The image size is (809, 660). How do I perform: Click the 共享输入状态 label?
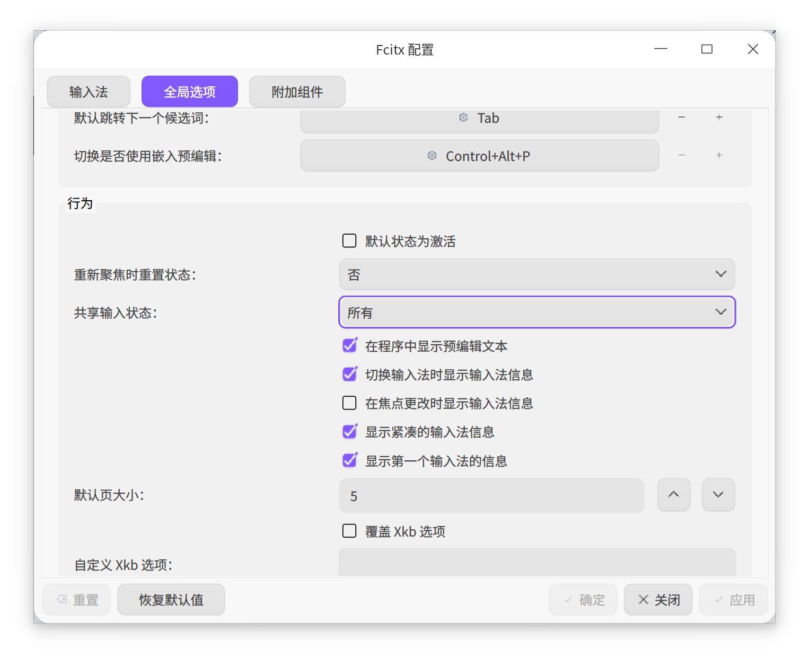tap(116, 313)
